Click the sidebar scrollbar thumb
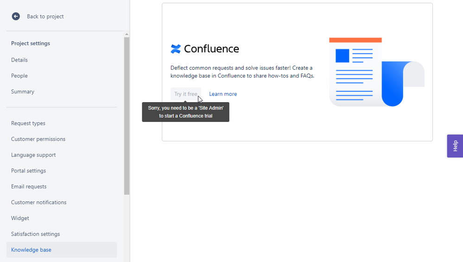 127,116
